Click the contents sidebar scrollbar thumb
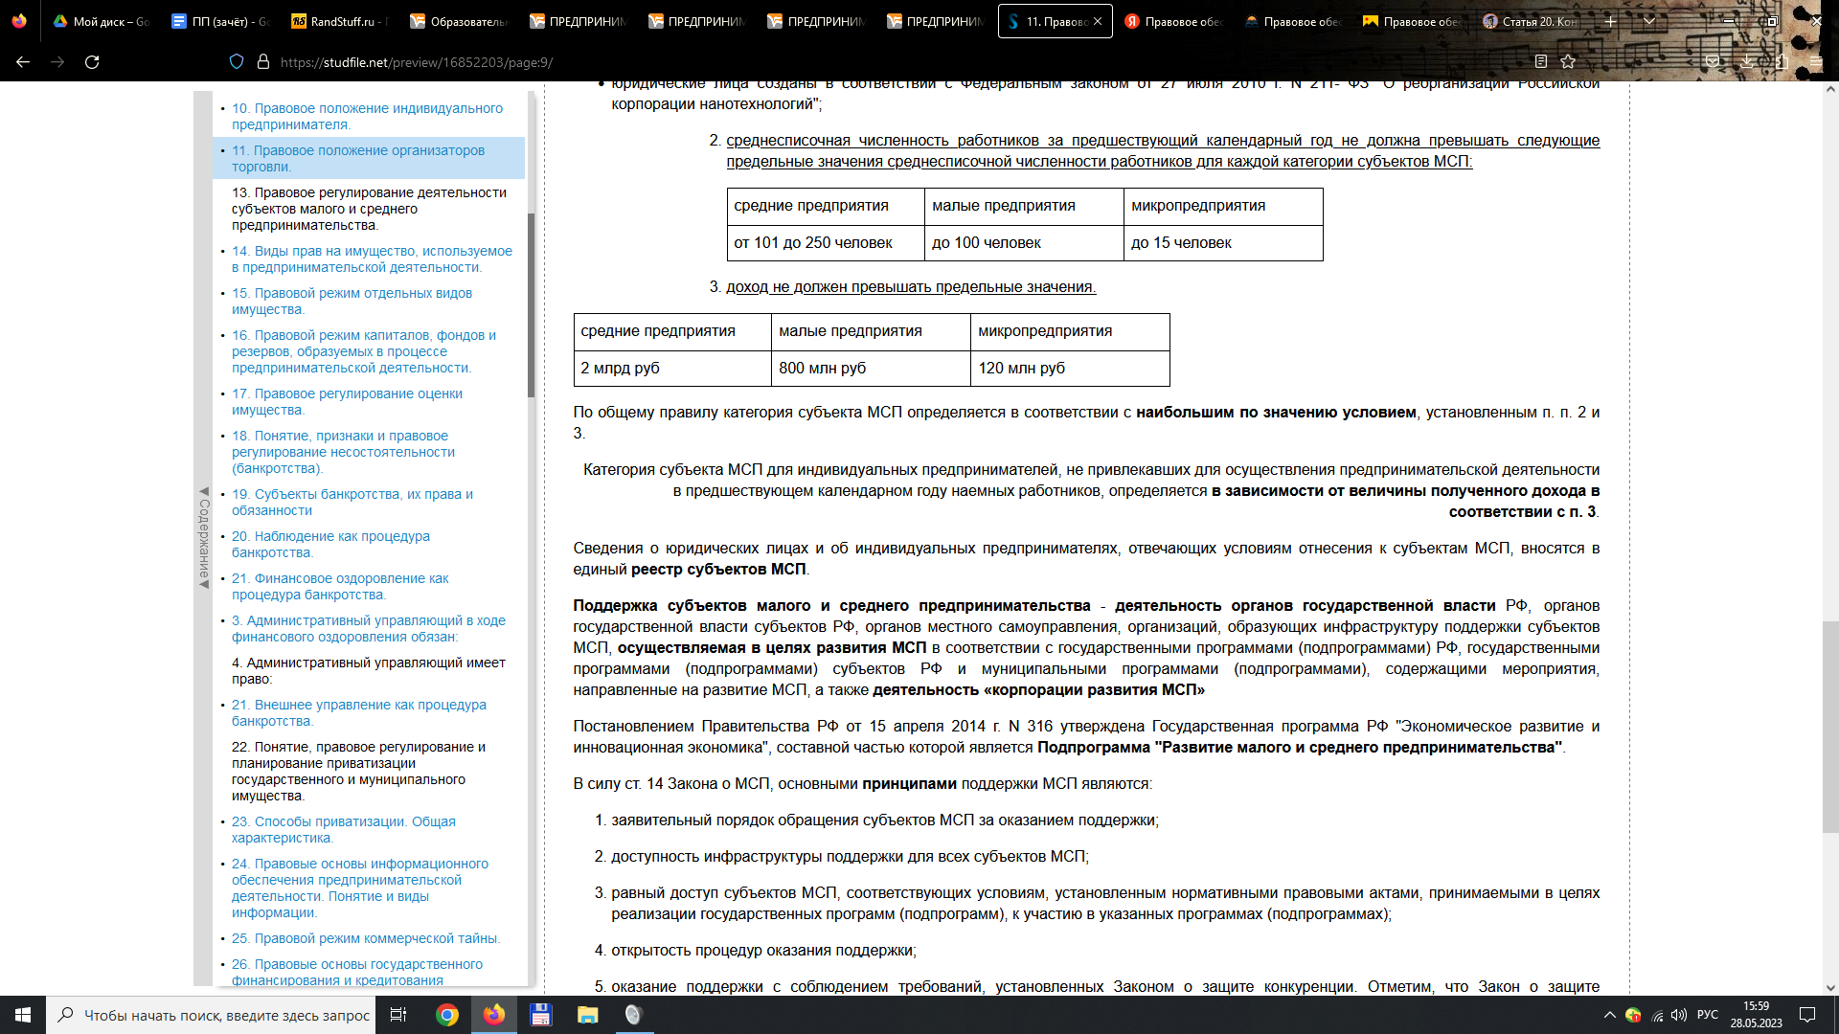 pos(531,304)
